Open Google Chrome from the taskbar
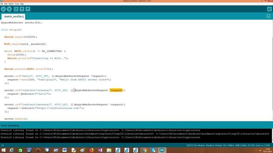273x153 pixels. [145, 150]
